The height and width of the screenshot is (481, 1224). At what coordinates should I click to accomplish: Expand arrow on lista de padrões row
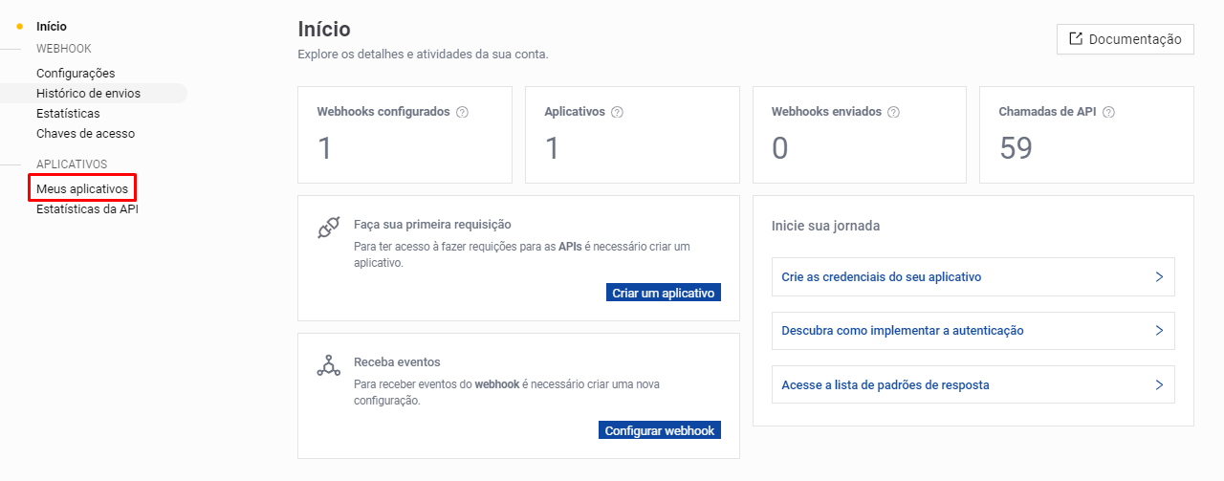point(1158,384)
